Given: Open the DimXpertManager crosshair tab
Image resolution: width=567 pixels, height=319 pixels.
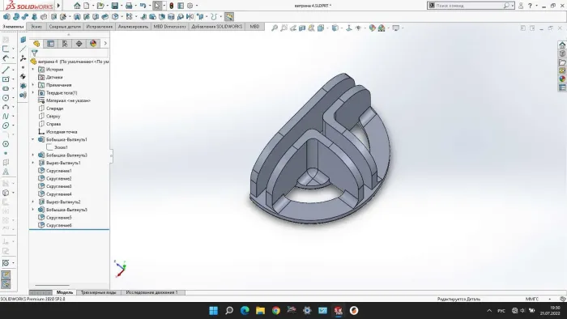Looking at the screenshot, I should (79, 44).
